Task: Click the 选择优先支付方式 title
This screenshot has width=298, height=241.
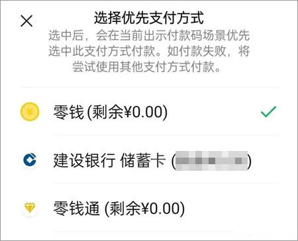Action: pos(149,18)
